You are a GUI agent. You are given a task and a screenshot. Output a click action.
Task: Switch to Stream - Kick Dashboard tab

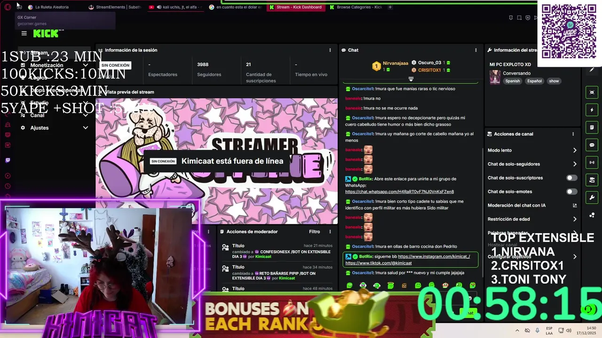(296, 7)
